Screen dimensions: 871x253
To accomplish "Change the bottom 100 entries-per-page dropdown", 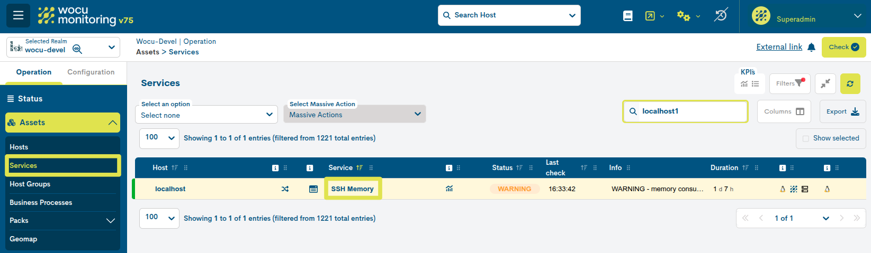I will [x=159, y=218].
